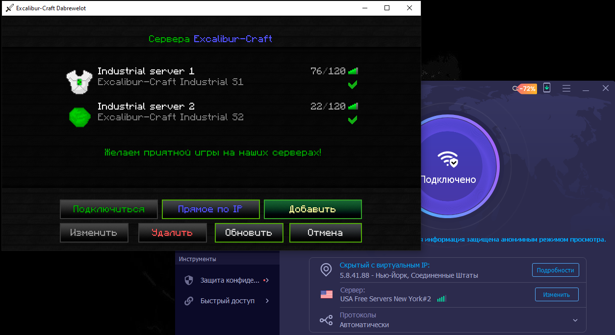Open the 'Защита конфиде...' tools item
Image resolution: width=615 pixels, height=335 pixels.
pyautogui.click(x=228, y=280)
